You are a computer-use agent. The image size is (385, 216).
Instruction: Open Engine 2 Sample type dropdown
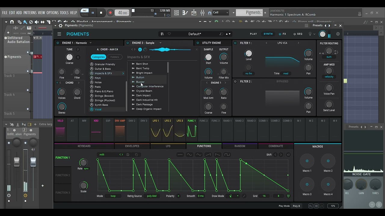coord(160,43)
